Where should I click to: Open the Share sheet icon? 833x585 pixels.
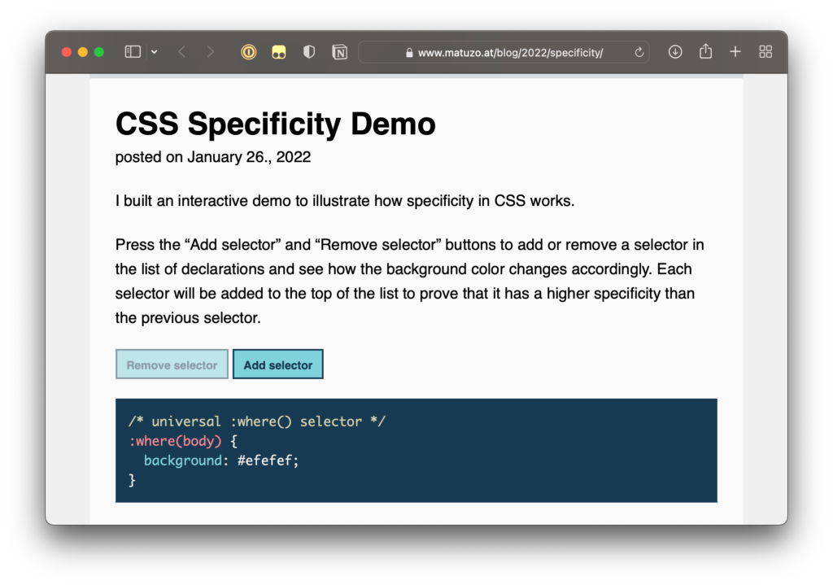click(x=705, y=51)
